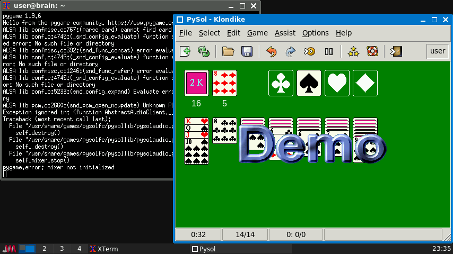Select the 10 of spades card
This screenshot has width=453, height=254.
pos(196,151)
